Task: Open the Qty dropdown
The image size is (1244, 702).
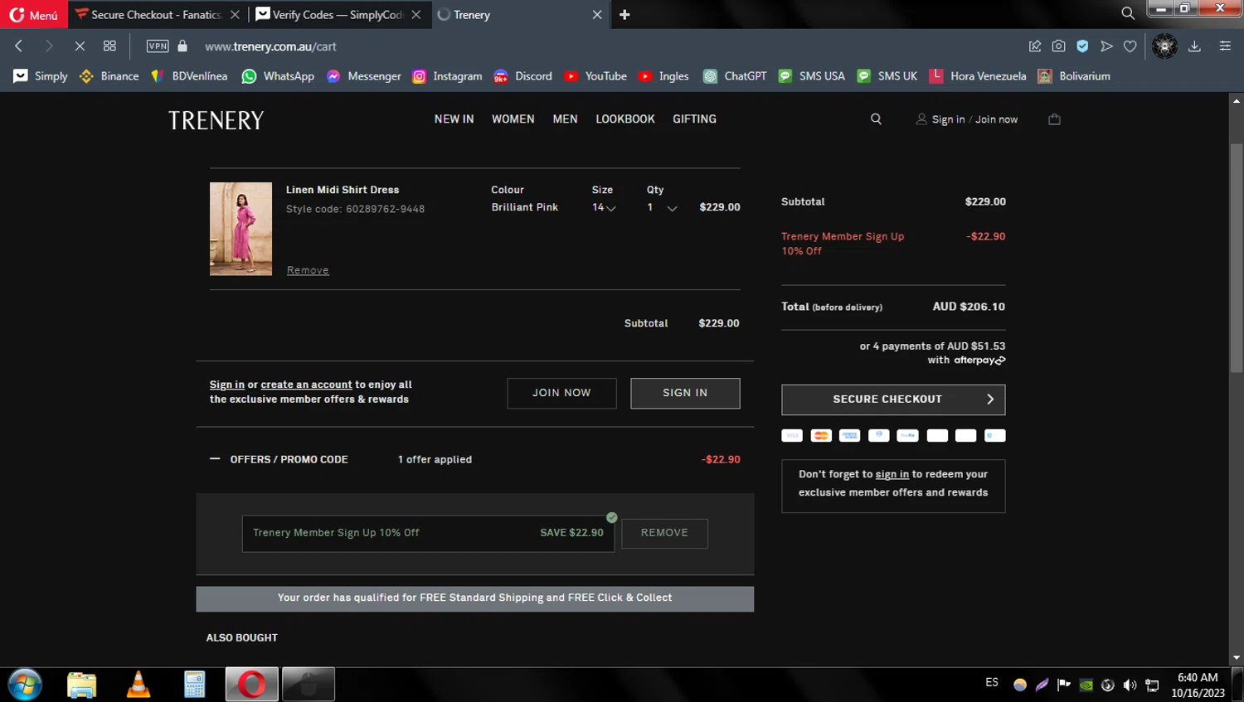Action: click(662, 208)
